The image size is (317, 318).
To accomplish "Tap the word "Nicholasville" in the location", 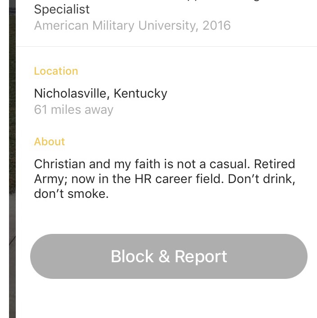I will click(71, 94).
